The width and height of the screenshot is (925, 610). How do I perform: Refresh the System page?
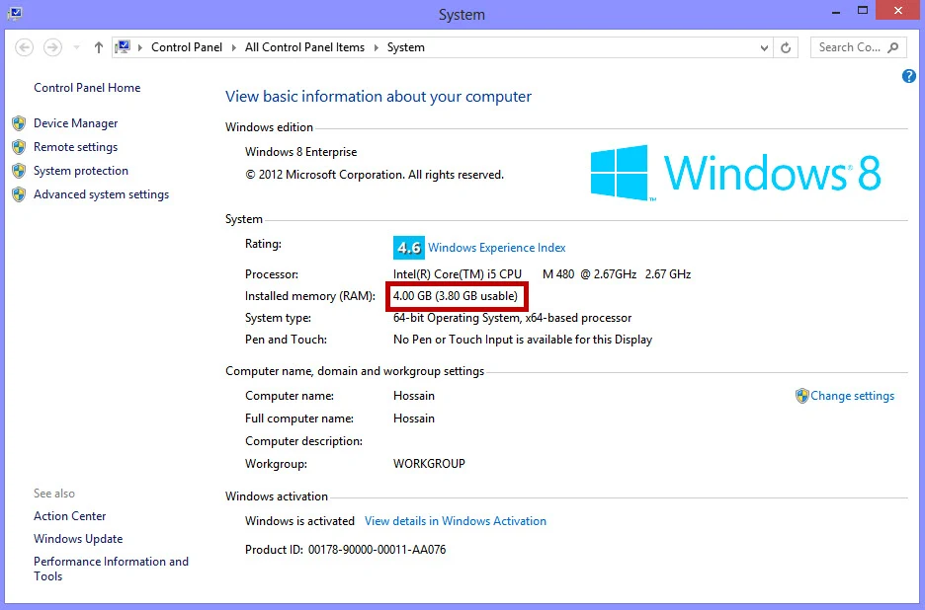click(786, 47)
